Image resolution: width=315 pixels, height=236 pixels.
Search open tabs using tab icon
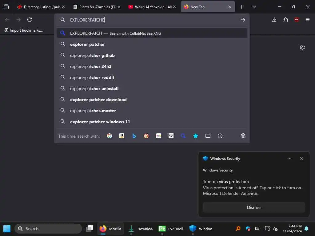(x=208, y=136)
